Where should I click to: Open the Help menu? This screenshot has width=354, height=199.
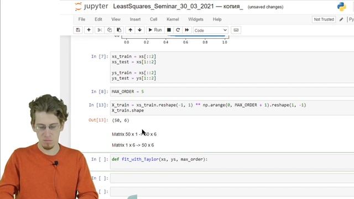[x=217, y=19]
